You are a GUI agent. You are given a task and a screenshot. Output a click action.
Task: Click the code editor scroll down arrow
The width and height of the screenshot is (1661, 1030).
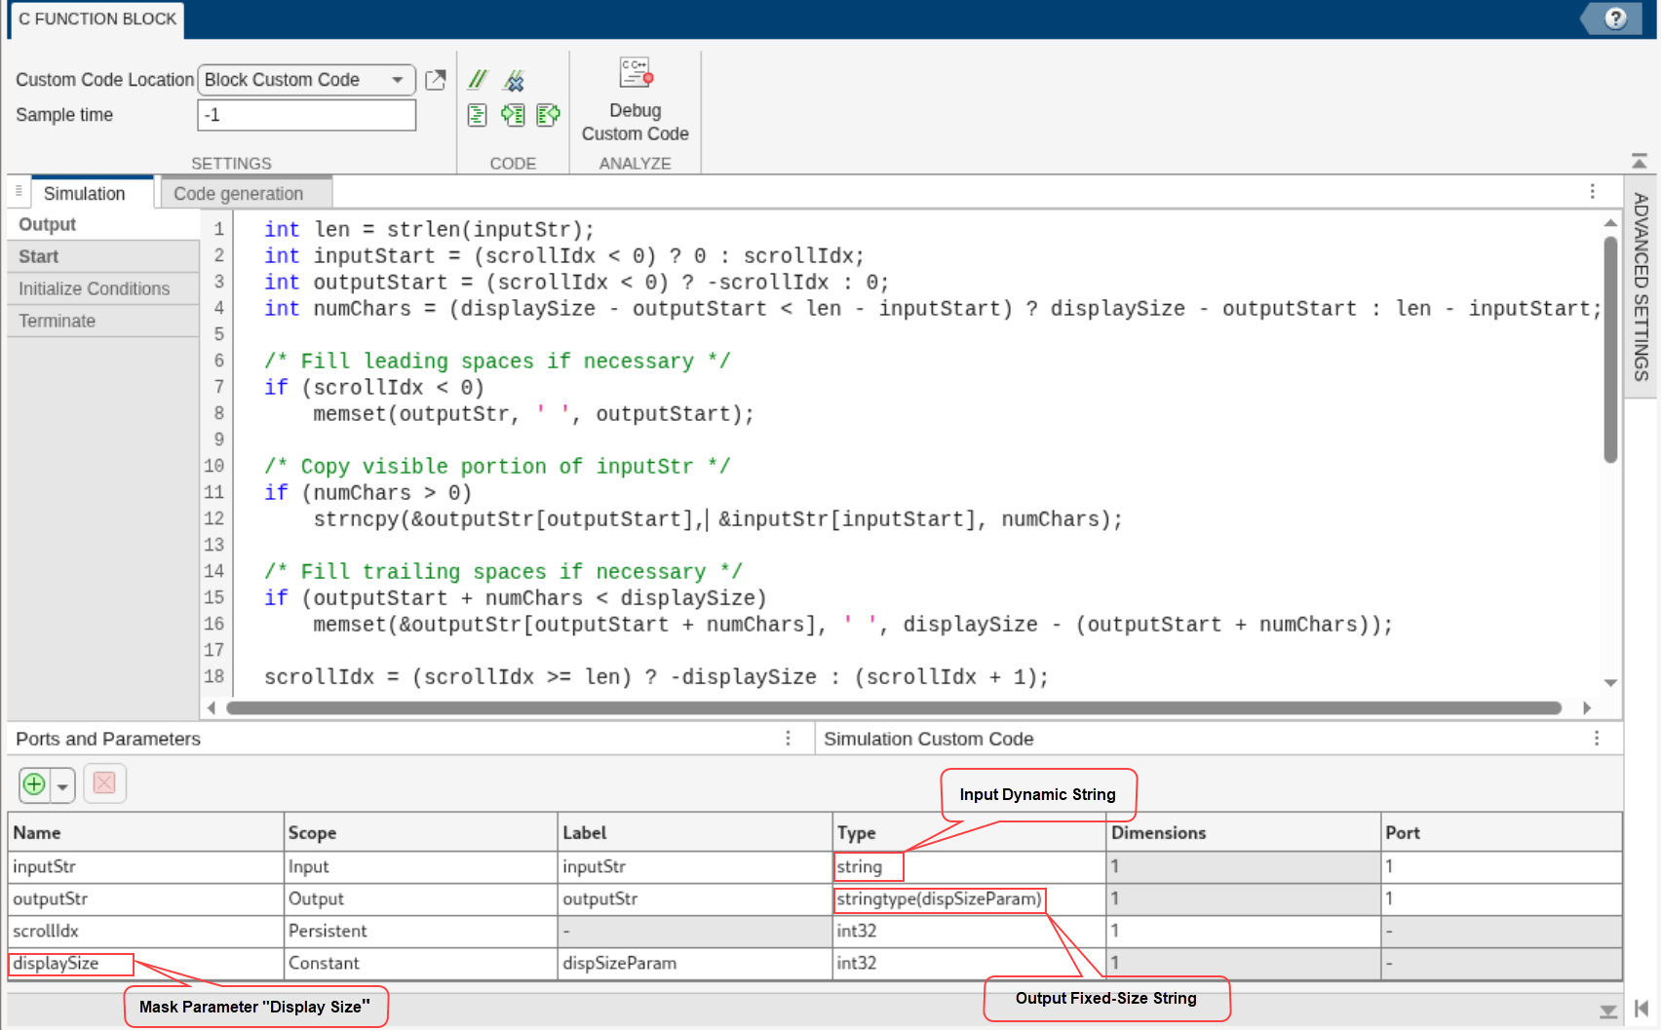tap(1610, 683)
